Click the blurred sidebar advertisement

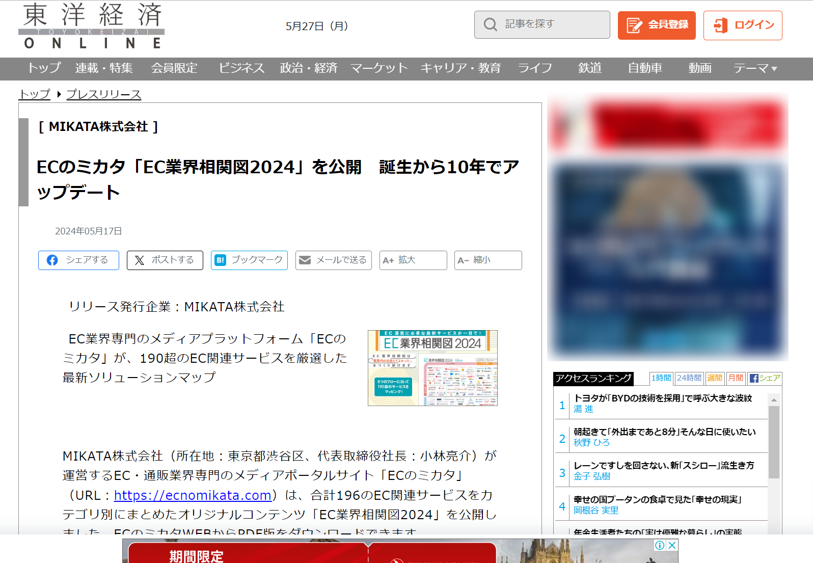(x=668, y=227)
